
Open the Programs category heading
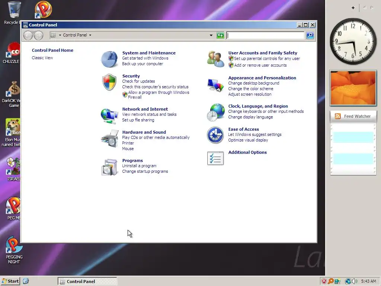tap(132, 161)
